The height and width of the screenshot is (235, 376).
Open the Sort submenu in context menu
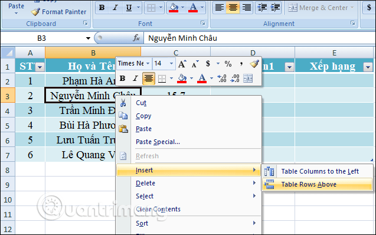click(x=189, y=223)
